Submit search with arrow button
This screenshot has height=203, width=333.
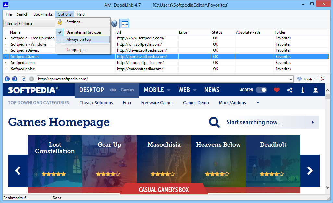click(x=313, y=122)
